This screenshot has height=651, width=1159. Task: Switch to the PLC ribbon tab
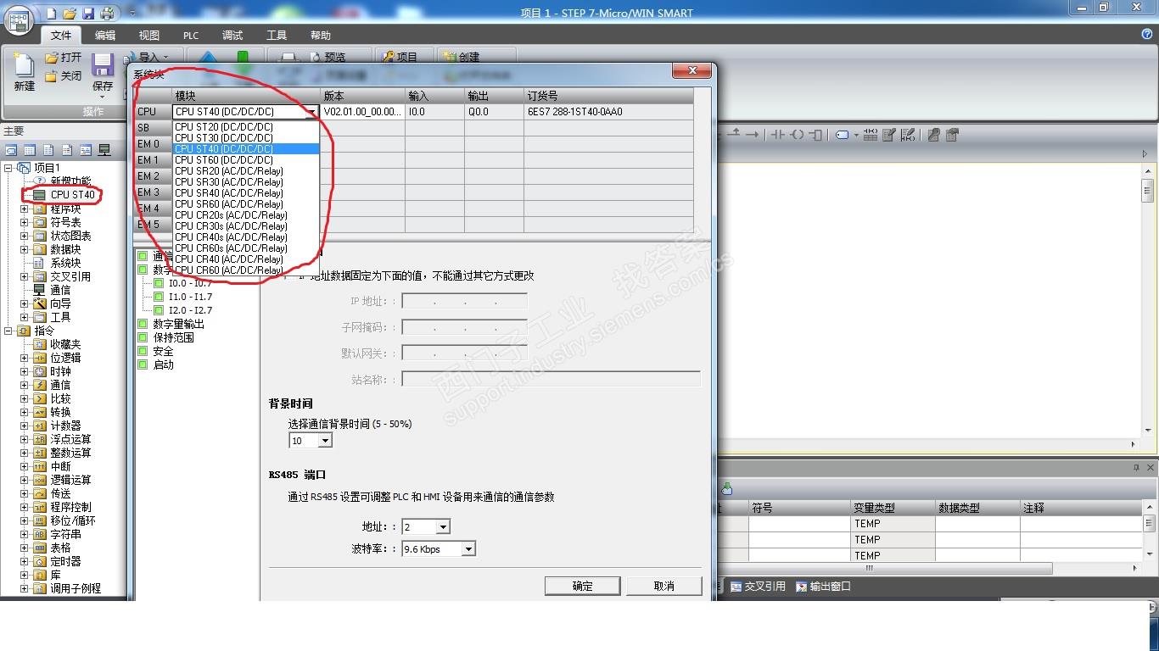[x=191, y=36]
